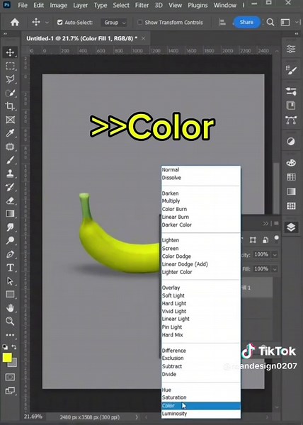This screenshot has height=425, width=303.
Task: Click the yellow foreground color swatch
Action: [x=7, y=358]
